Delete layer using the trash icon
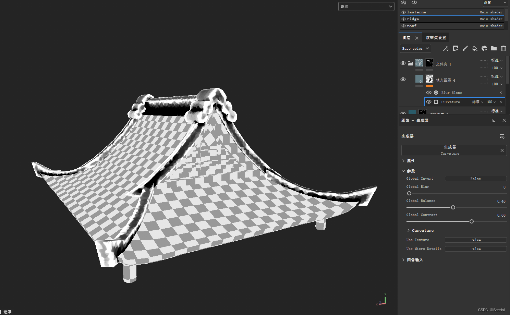The image size is (510, 315). [503, 48]
